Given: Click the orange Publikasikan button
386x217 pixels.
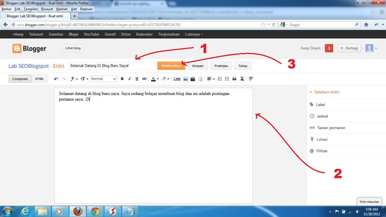Looking at the screenshot, I should coord(171,66).
